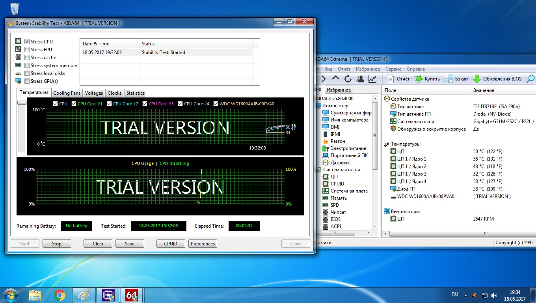This screenshot has width=536, height=303.
Task: Stop the stability test
Action: [57, 244]
